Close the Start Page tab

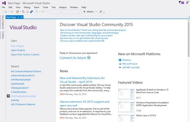pos(22,17)
